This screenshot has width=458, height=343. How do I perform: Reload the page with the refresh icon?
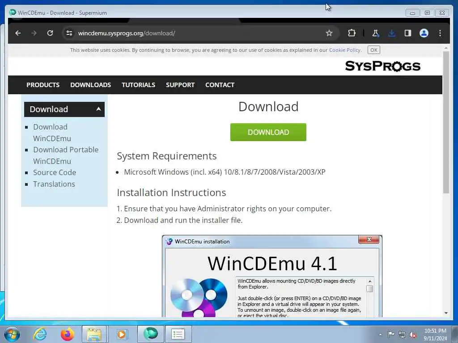coord(50,33)
